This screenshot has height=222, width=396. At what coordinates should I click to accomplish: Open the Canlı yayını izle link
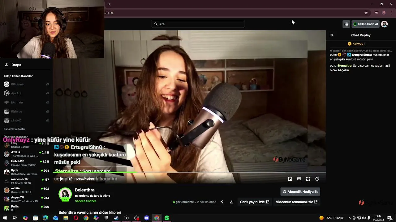click(x=255, y=202)
